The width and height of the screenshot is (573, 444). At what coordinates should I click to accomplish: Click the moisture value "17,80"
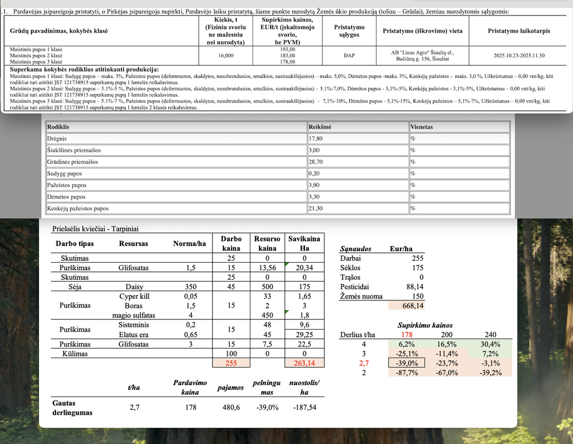[x=315, y=138]
